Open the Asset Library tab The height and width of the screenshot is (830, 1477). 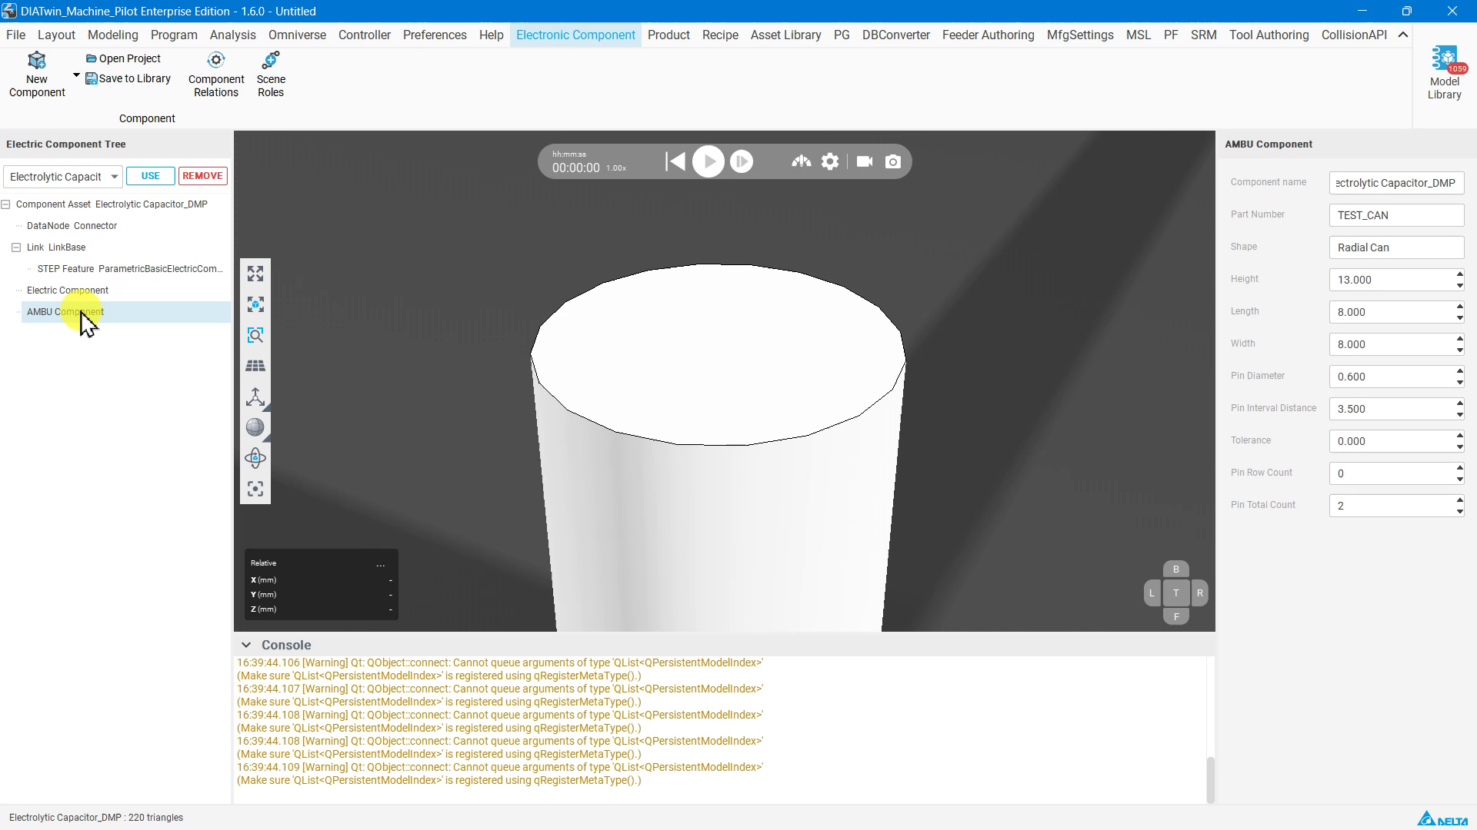[785, 35]
